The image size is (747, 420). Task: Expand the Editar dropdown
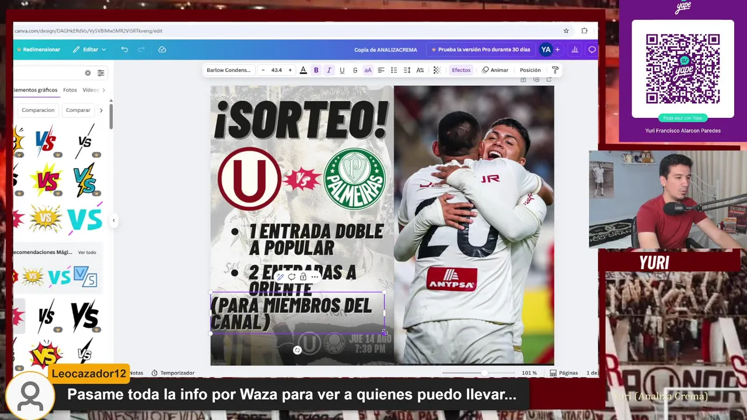(89, 50)
